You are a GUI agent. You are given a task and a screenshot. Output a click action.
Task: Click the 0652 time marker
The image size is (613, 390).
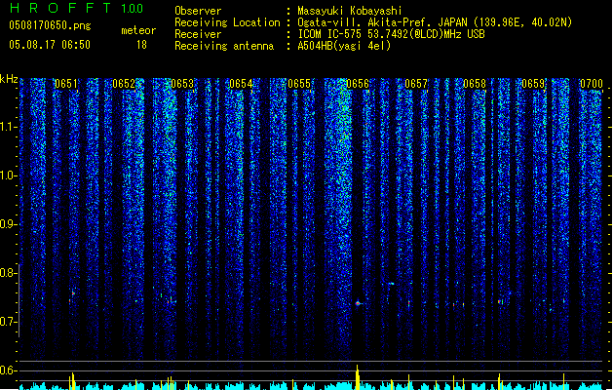point(124,84)
